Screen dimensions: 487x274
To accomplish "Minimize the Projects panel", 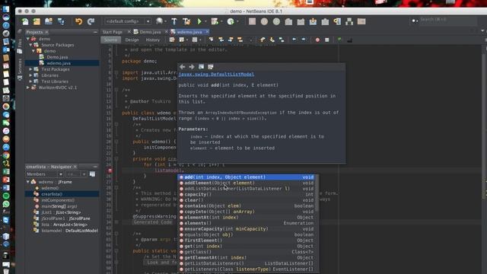I will coord(95,32).
